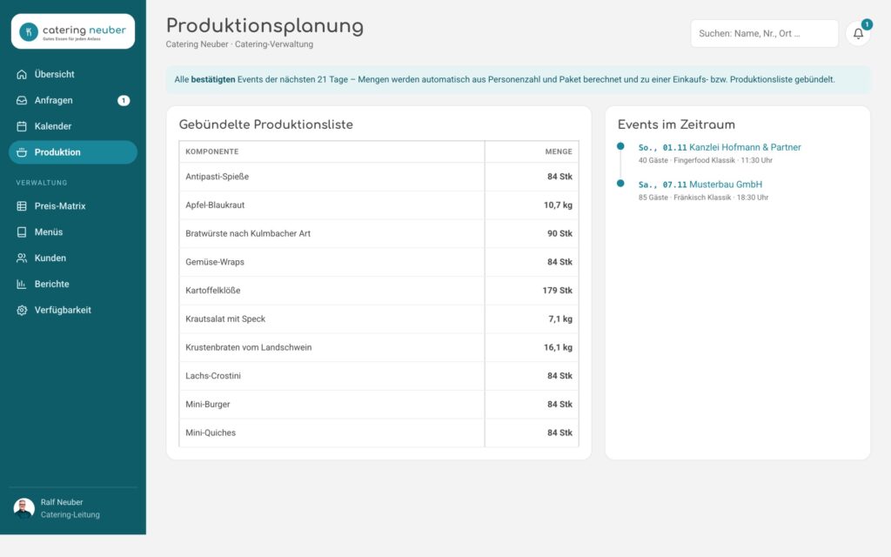Select the Krautsalat mit Speck row
Viewport: 891px width, 557px height.
point(379,319)
